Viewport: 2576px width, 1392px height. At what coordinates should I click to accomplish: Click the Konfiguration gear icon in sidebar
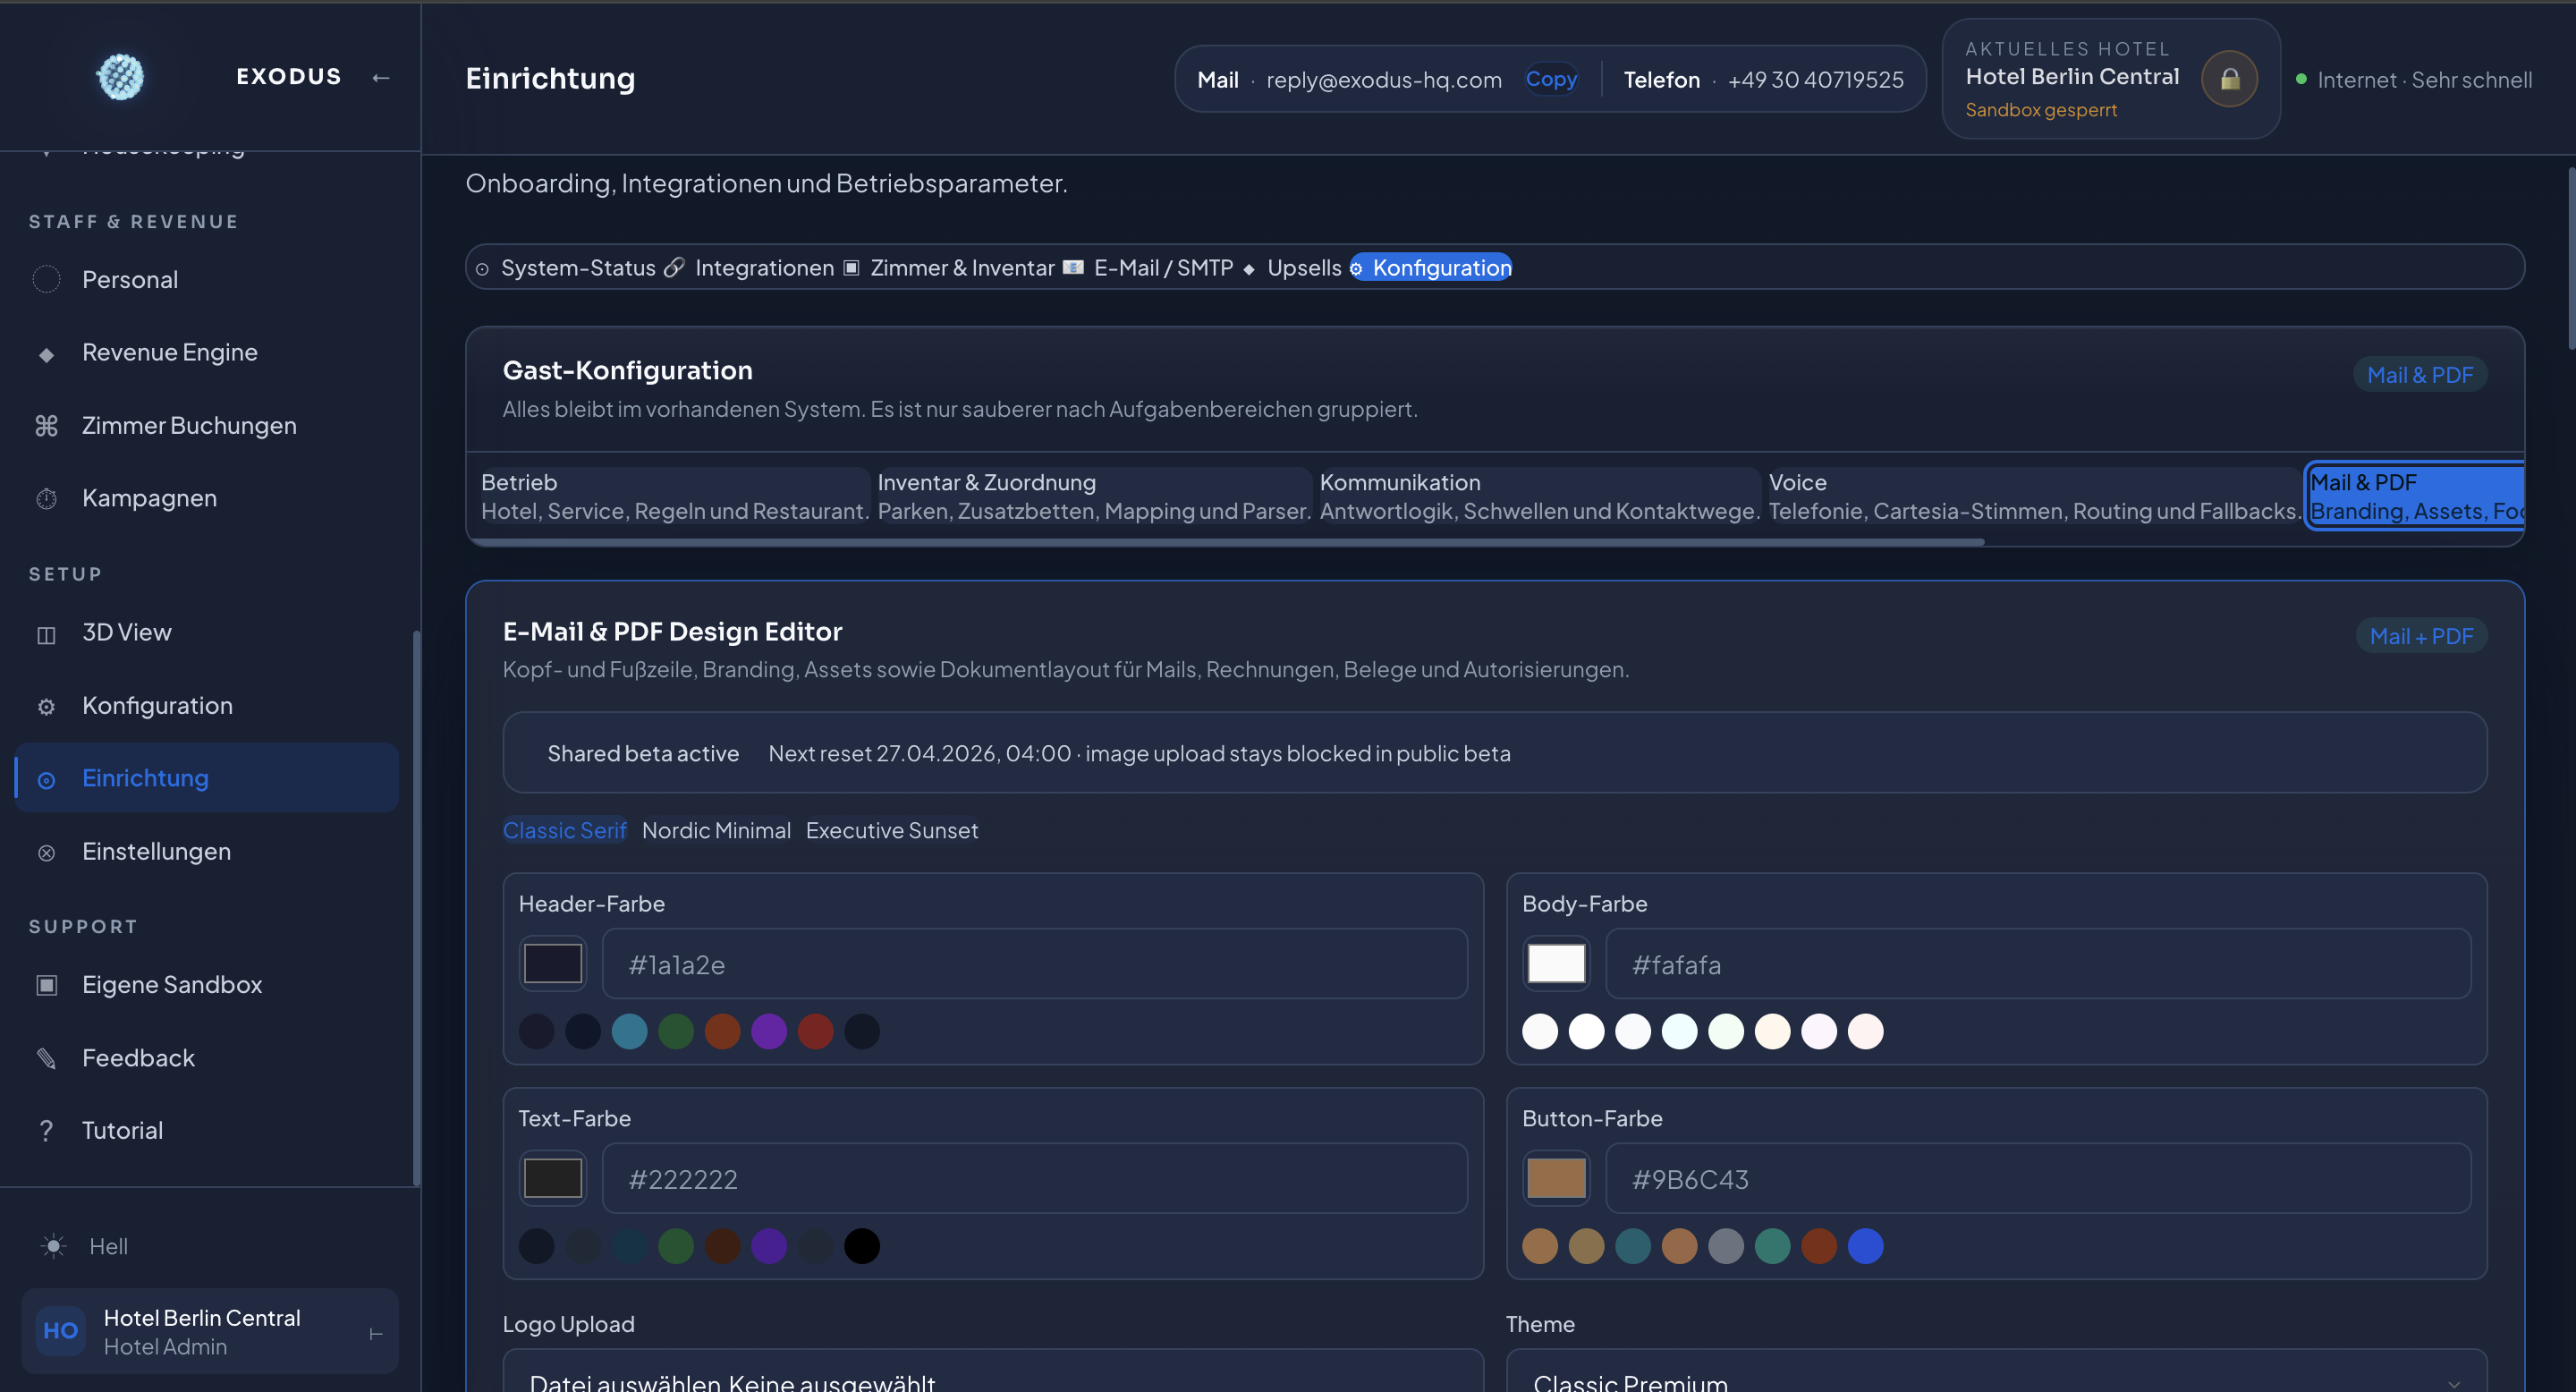(46, 707)
